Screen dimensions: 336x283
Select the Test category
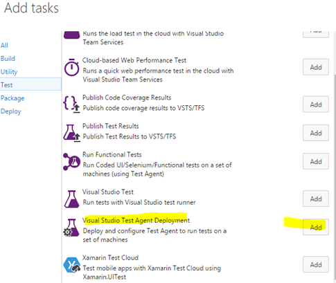(30, 84)
